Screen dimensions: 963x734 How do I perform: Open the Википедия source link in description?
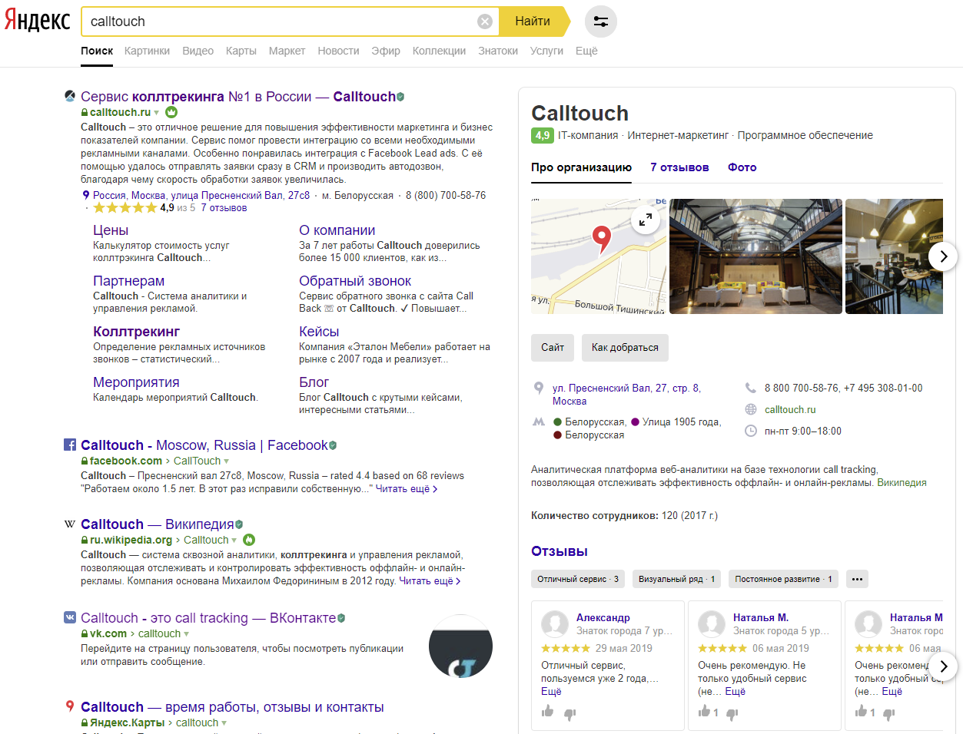[x=902, y=483]
